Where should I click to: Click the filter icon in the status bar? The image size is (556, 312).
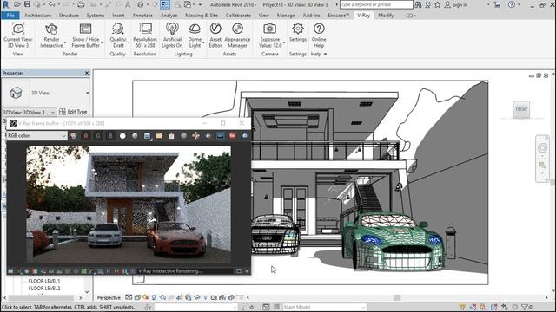(x=526, y=307)
